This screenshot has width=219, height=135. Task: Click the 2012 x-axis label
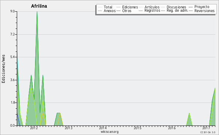34,128
